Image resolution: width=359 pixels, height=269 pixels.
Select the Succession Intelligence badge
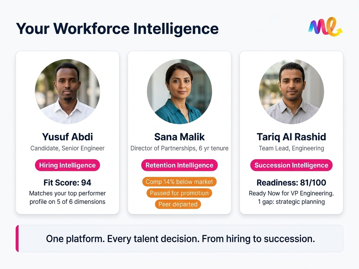pos(291,165)
